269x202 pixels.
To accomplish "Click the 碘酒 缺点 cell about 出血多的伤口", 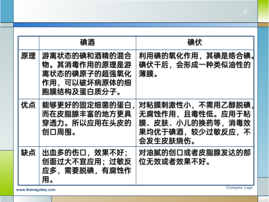I will (87, 166).
